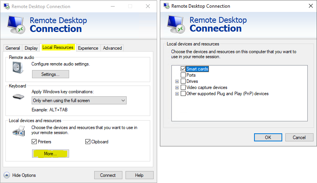
Task: Click the printer and camera devices icon
Action: pos(19,131)
